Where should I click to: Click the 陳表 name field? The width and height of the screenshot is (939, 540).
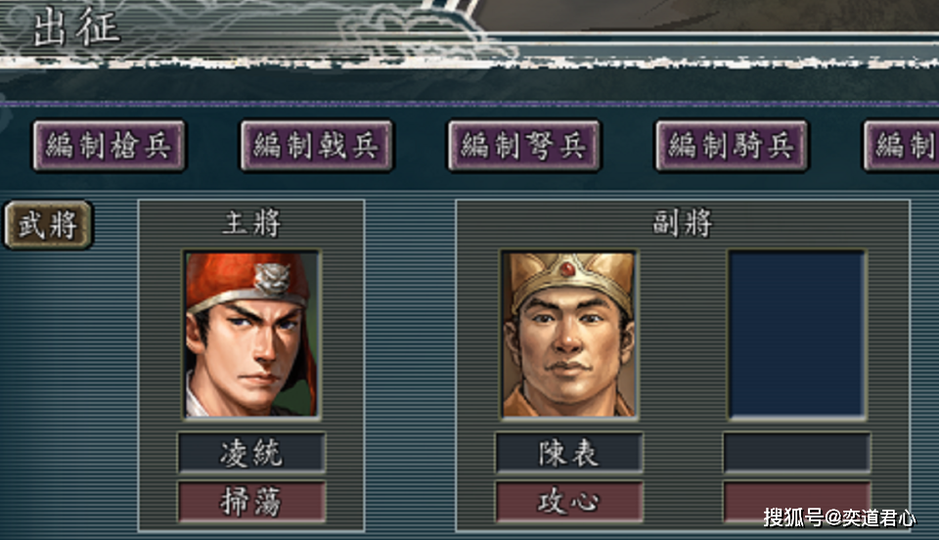click(569, 453)
